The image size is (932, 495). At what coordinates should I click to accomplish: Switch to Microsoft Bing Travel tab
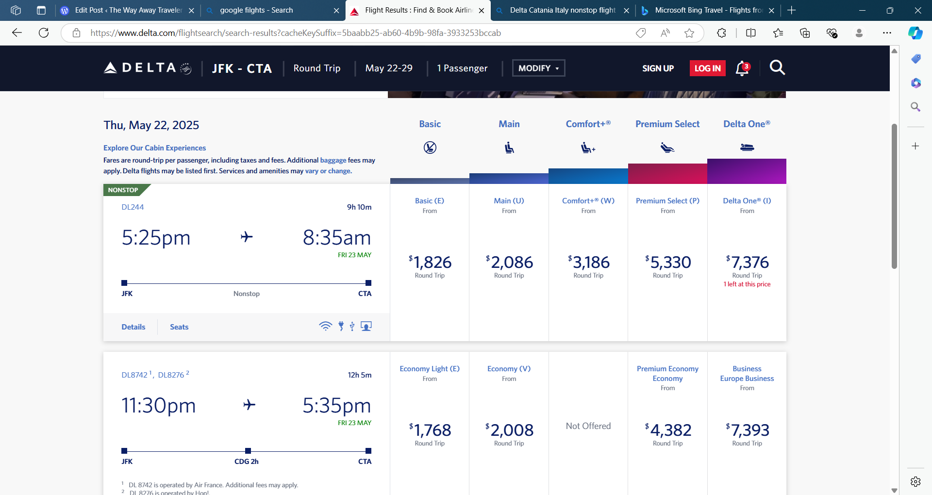[708, 10]
